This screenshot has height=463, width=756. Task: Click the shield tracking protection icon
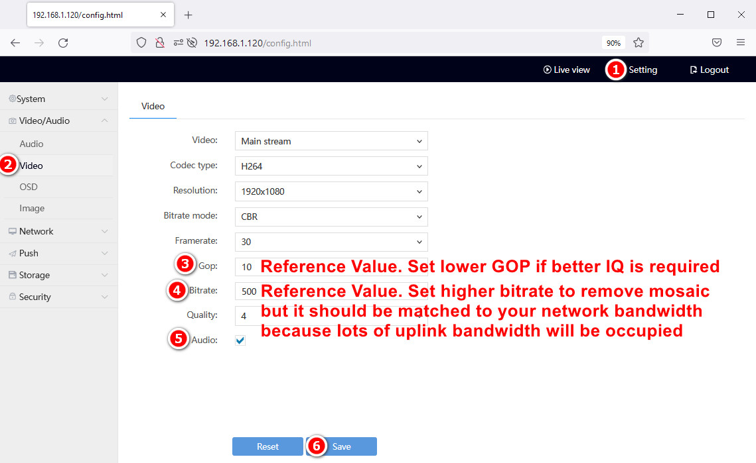(x=141, y=42)
